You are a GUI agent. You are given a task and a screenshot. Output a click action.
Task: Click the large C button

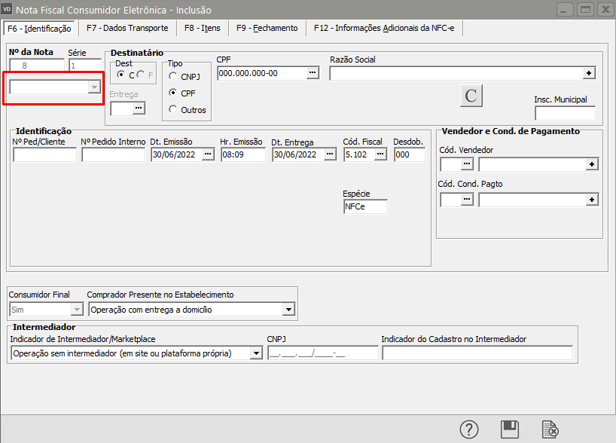coord(471,96)
